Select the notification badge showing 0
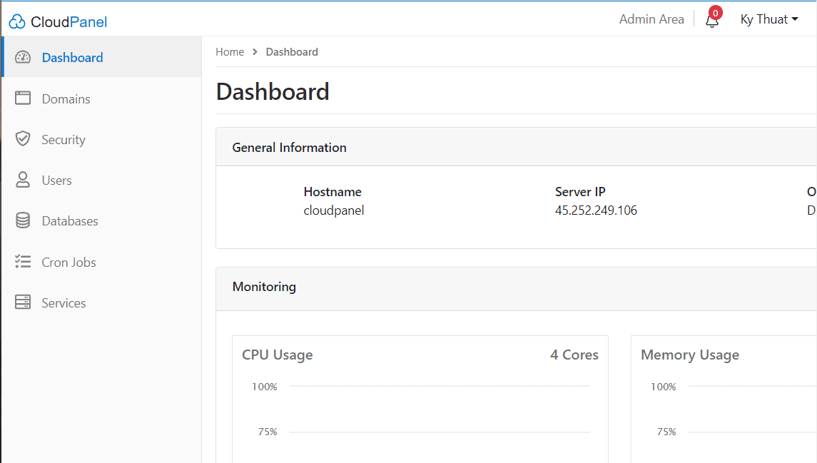Image resolution: width=817 pixels, height=463 pixels. [x=716, y=12]
